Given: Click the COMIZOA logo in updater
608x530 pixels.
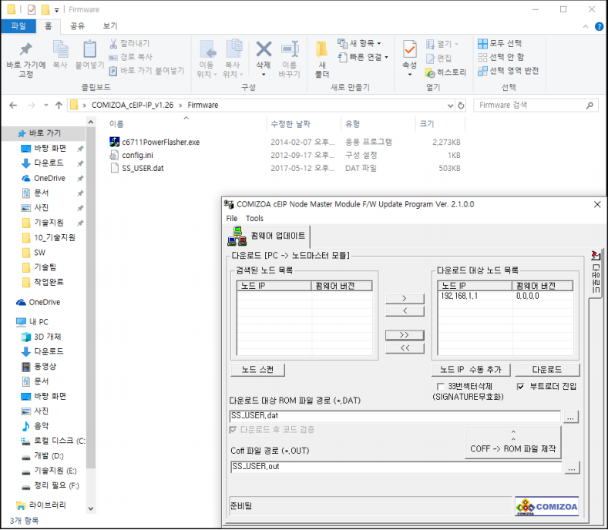Looking at the screenshot, I should [x=546, y=506].
